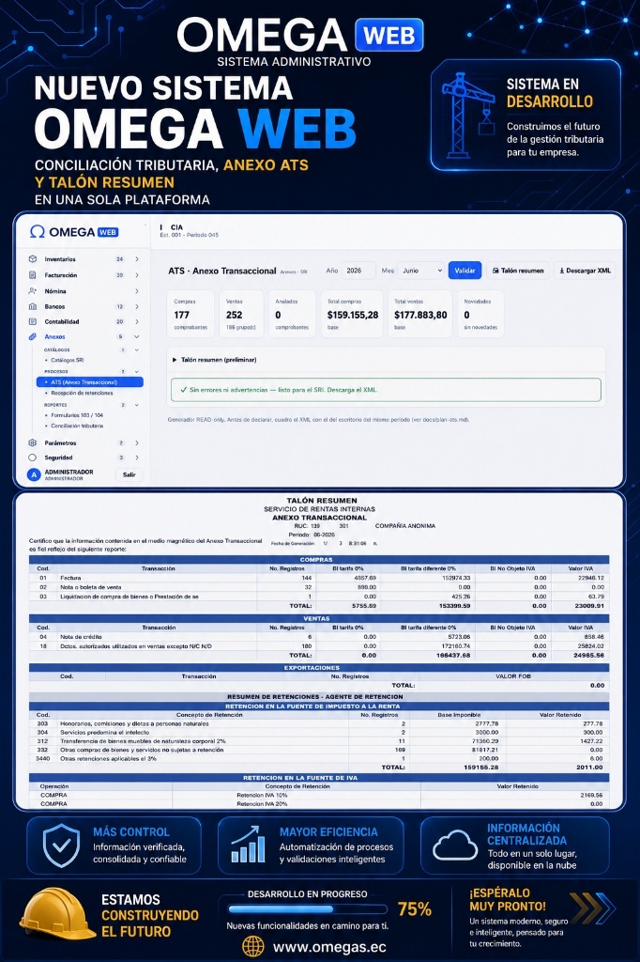Image resolution: width=640 pixels, height=962 pixels.
Task: Collapse the Anexos menu chevron
Action: (137, 336)
